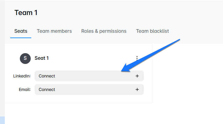The width and height of the screenshot is (223, 124).
Task: Click the Seat 1 avatar circle
Action: point(25,58)
